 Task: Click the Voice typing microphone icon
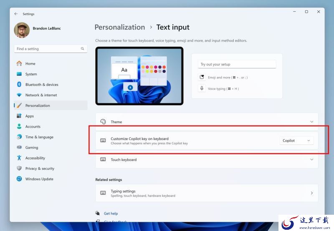(x=202, y=88)
